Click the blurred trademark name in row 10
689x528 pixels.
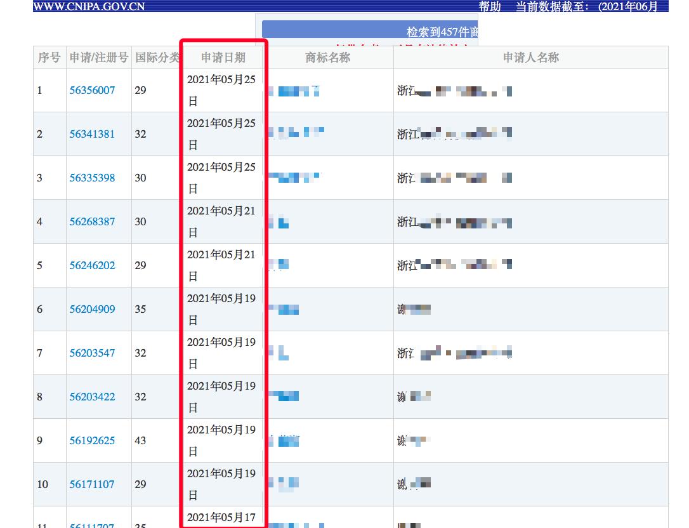click(284, 483)
